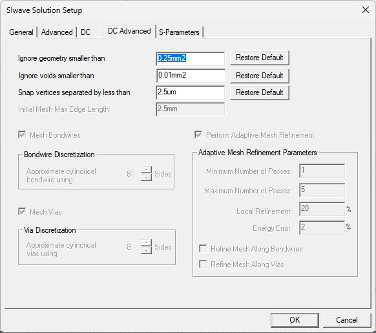Screen dimensions: 376x333
Task: Click the 'Ignore voids smaller than' label
Action: pyautogui.click(x=56, y=76)
